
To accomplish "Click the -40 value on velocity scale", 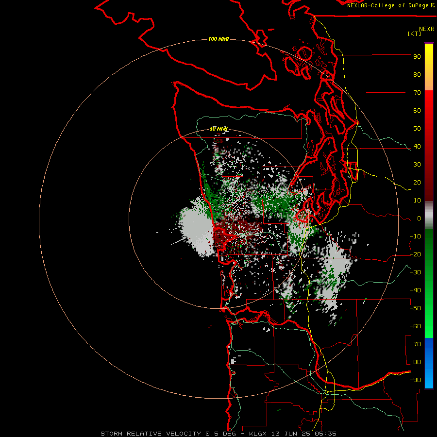I will click(415, 290).
